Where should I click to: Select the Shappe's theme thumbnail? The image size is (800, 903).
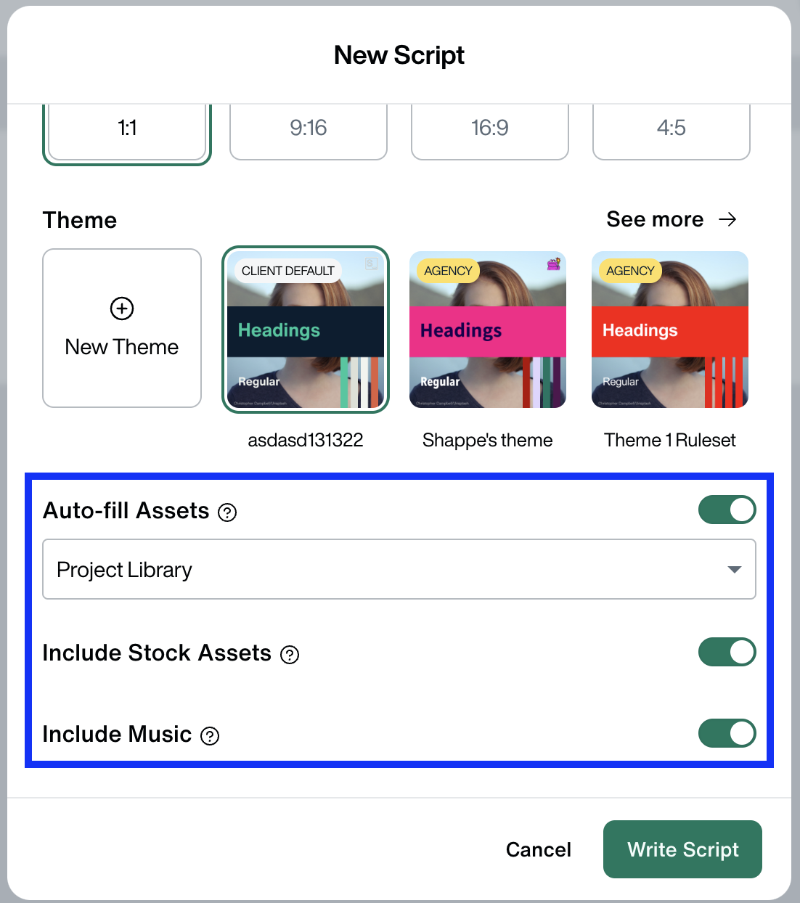488,330
